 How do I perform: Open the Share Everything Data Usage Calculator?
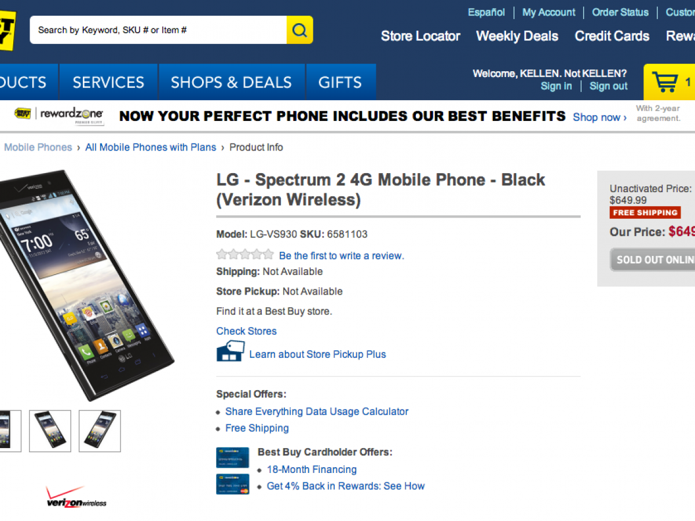pyautogui.click(x=317, y=412)
